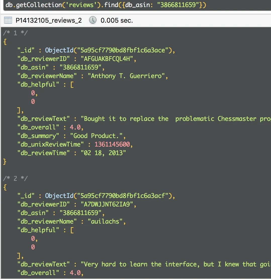Click the first document's db_helpful key
This screenshot has width=271, height=279.
point(38,85)
